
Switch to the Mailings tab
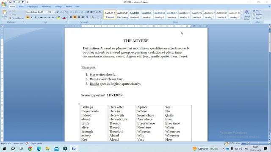click(58, 7)
